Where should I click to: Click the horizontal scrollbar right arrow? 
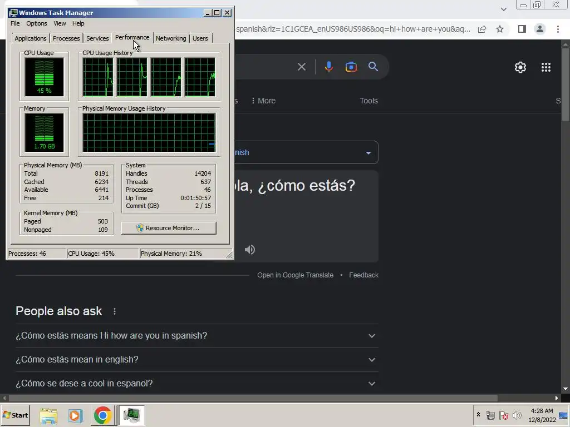[x=557, y=398]
